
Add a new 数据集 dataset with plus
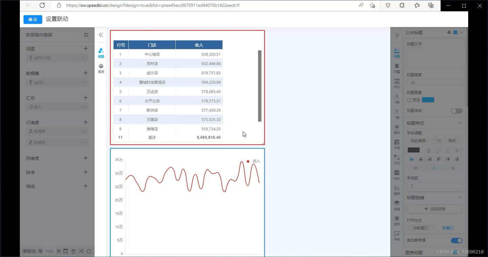click(86, 73)
